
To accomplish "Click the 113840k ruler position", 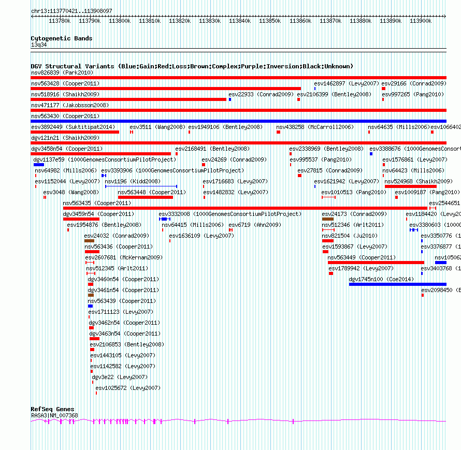I will click(240, 21).
